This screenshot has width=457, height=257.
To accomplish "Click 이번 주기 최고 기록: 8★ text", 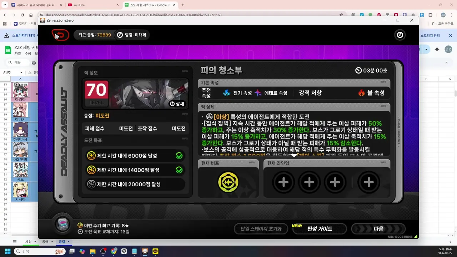I will [106, 226].
